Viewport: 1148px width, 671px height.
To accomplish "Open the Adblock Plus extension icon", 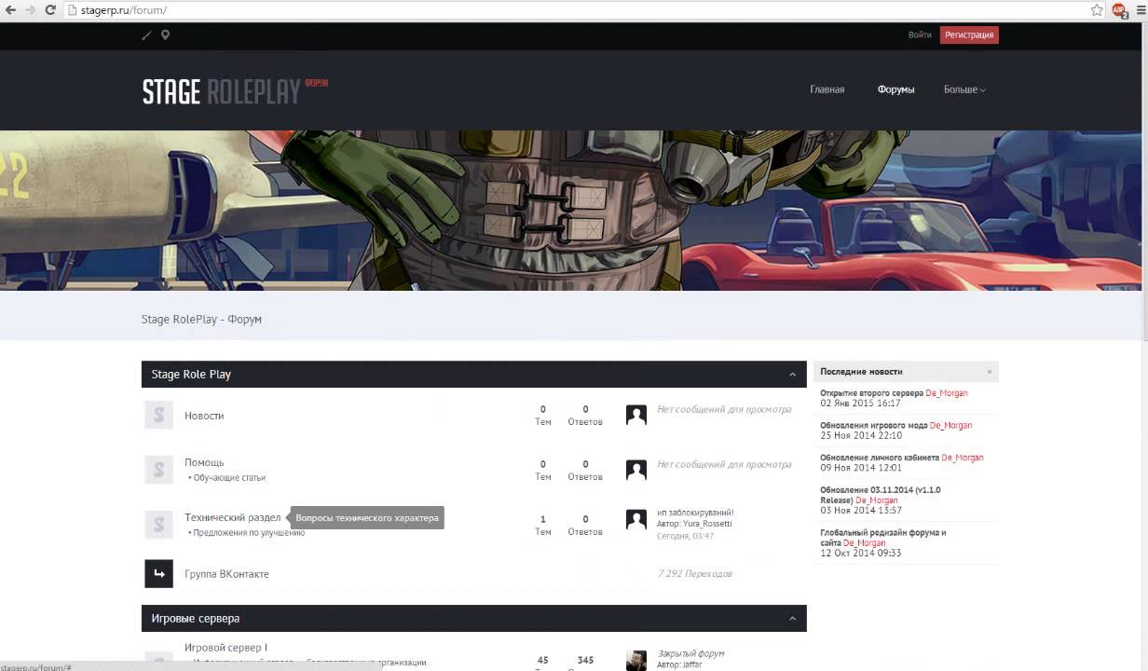I will coord(1120,9).
